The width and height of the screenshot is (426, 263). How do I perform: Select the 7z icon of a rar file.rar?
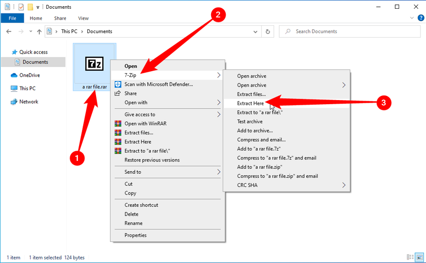(x=94, y=63)
